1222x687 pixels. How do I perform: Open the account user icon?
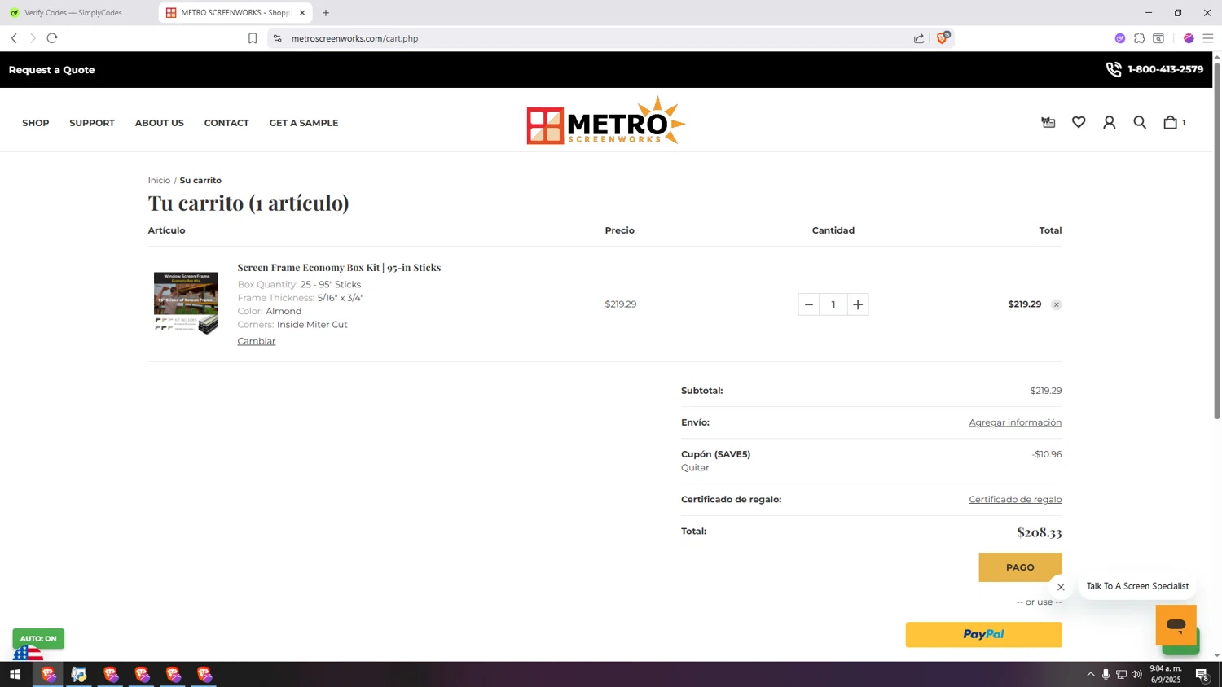tap(1109, 122)
